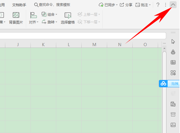Open the archive box sidebar icon
This screenshot has width=180, height=133.
(173, 114)
